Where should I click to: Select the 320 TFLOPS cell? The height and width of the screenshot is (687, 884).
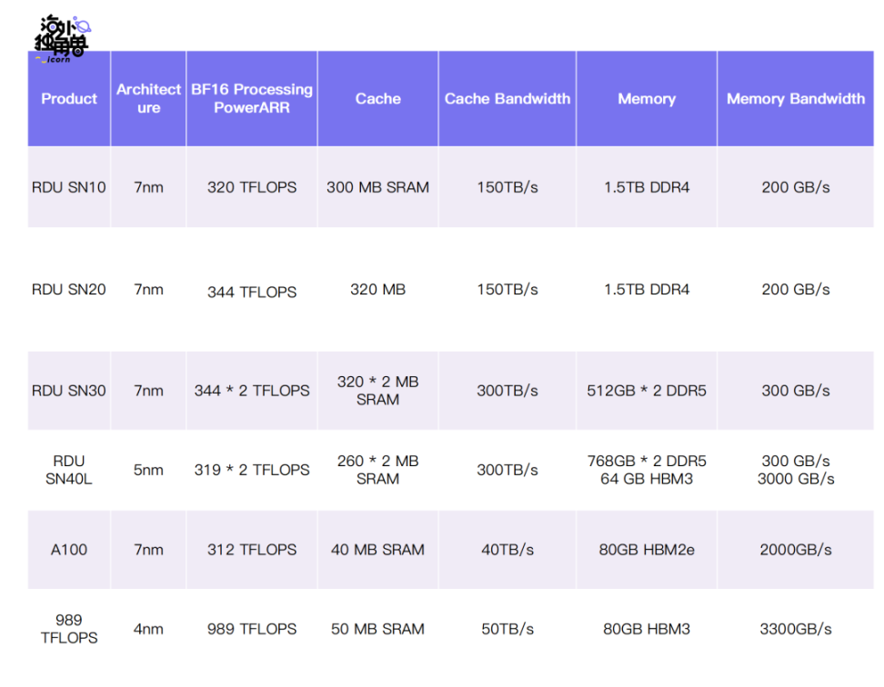252,187
